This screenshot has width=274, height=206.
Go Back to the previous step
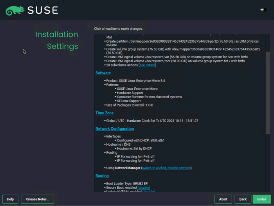pos(243,199)
